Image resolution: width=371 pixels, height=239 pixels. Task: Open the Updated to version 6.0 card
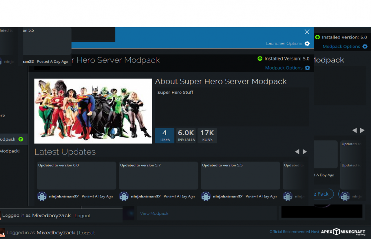(x=76, y=175)
